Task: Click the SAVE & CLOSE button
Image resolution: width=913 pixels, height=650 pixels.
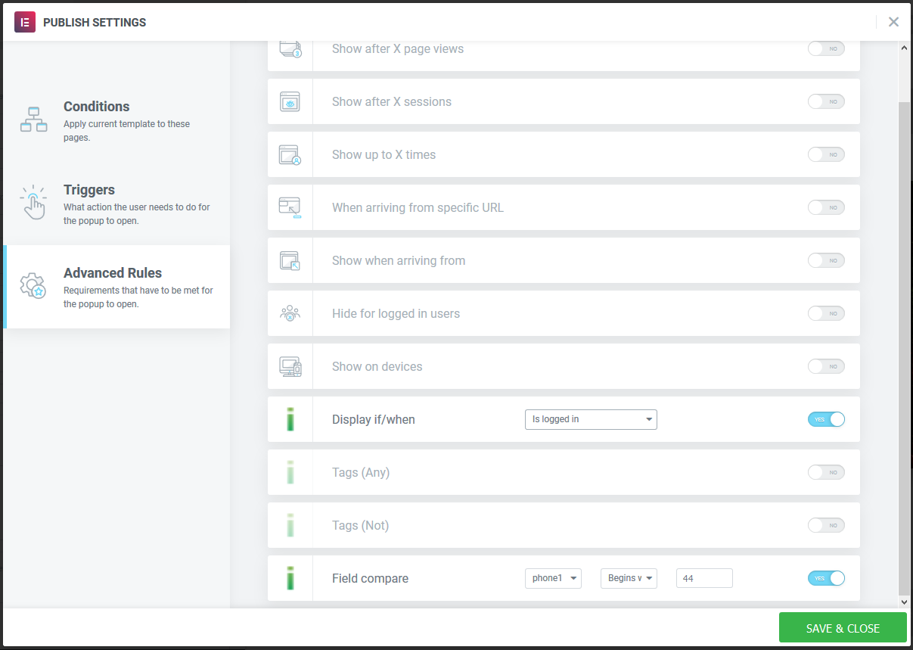Action: pyautogui.click(x=843, y=627)
